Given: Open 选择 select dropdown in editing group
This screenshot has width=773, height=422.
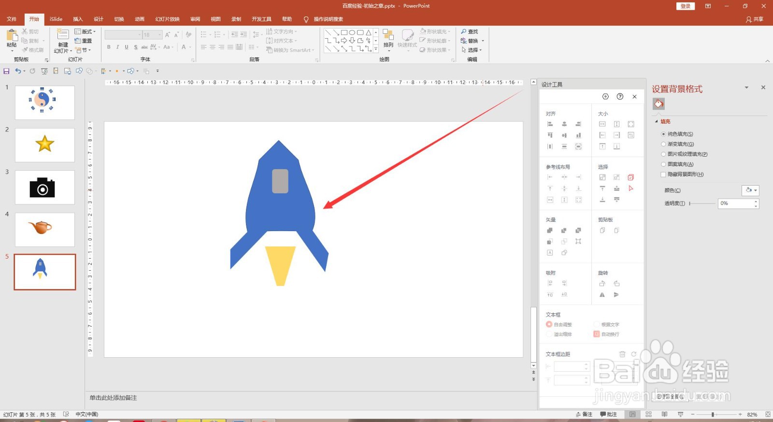Looking at the screenshot, I should 472,50.
